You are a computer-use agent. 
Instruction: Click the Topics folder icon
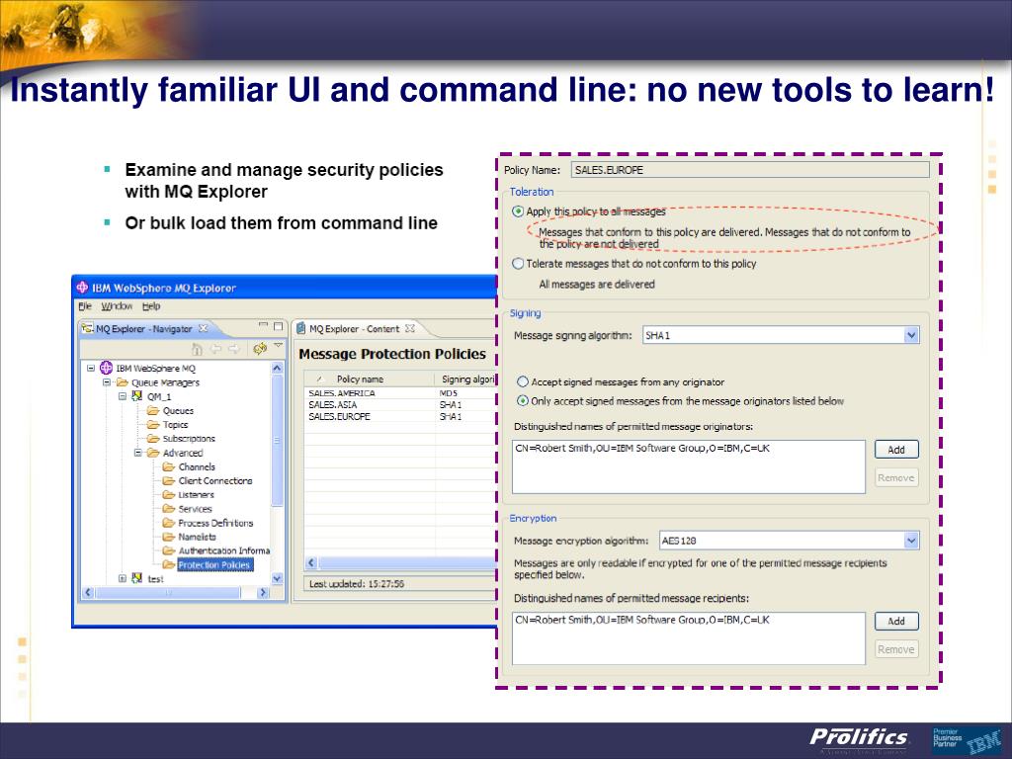point(153,425)
